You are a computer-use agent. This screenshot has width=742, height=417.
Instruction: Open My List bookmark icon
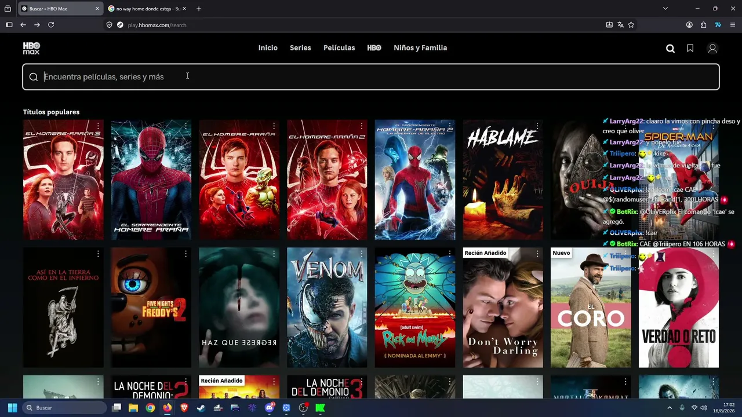tap(690, 49)
